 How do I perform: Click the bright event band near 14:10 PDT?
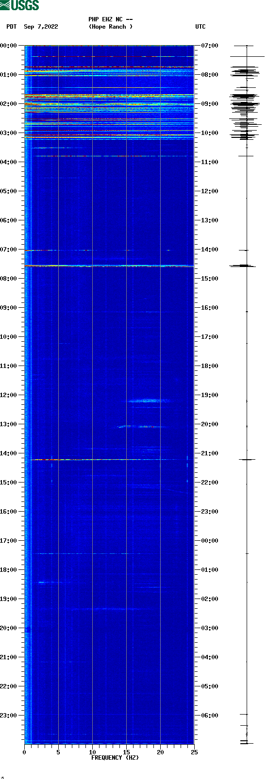click(109, 459)
